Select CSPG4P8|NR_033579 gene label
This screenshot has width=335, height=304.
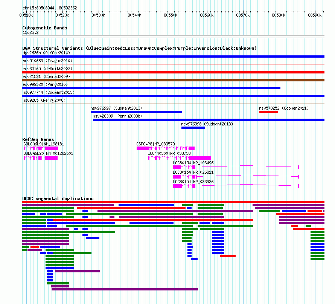click(x=155, y=144)
